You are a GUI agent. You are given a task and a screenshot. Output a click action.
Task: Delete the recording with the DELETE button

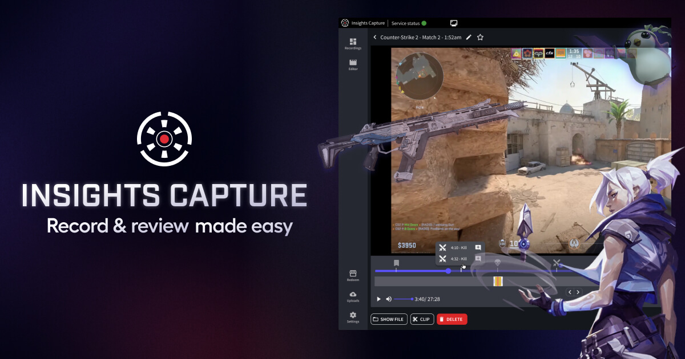[x=452, y=319]
